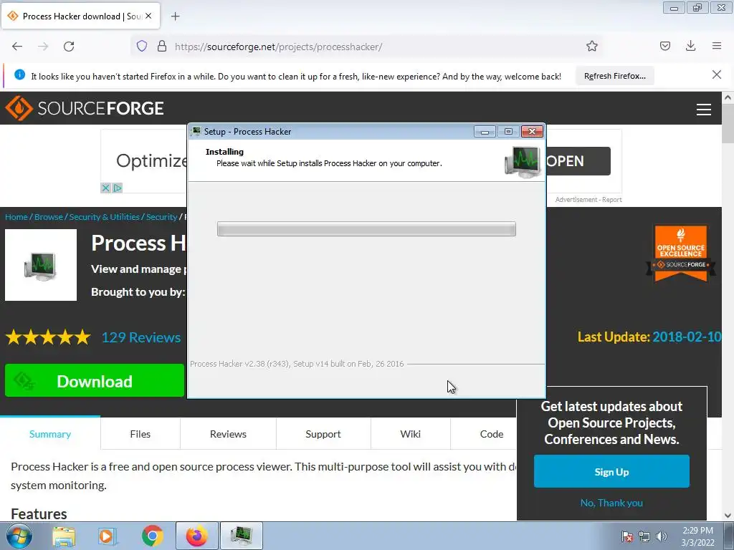Click the Advertisement - Report link
This screenshot has height=550, width=734.
tap(588, 200)
